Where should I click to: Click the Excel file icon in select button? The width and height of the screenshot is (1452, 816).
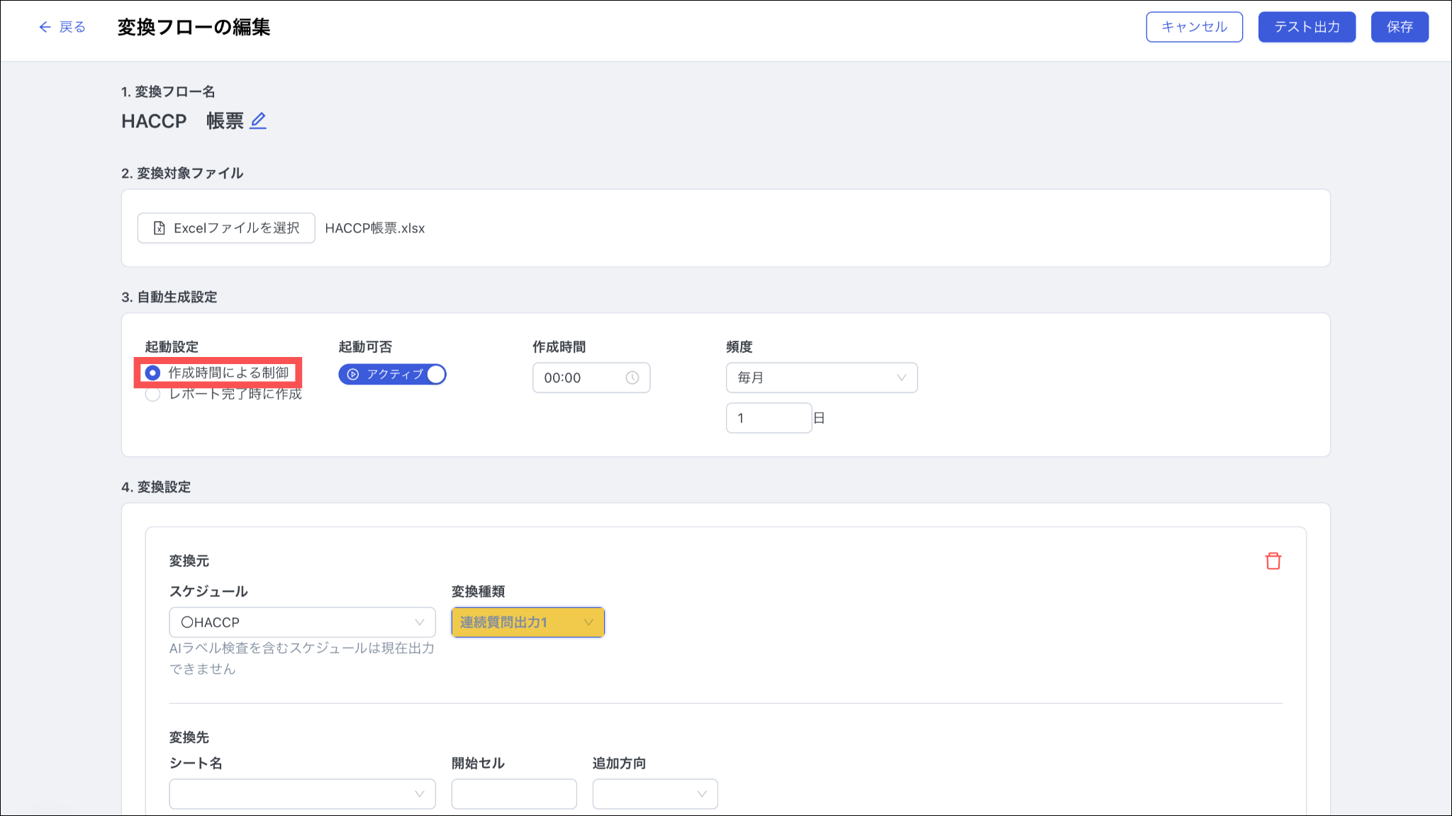[x=160, y=228]
